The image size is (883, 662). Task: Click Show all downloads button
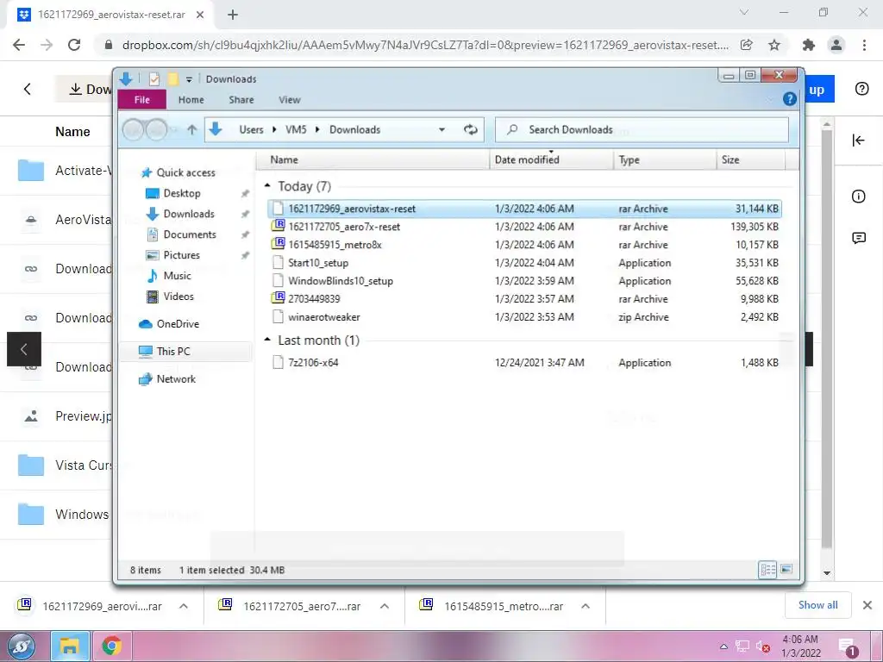click(x=817, y=605)
